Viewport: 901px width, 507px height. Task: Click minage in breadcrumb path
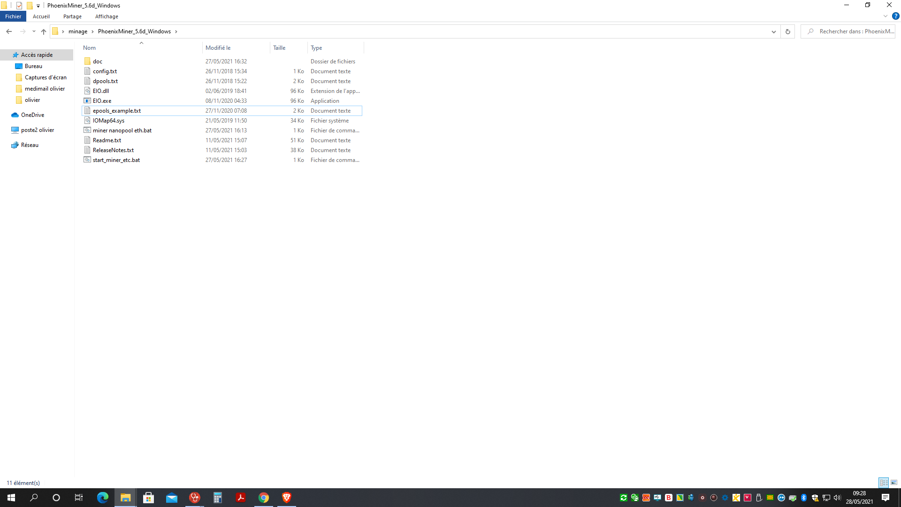tap(78, 31)
